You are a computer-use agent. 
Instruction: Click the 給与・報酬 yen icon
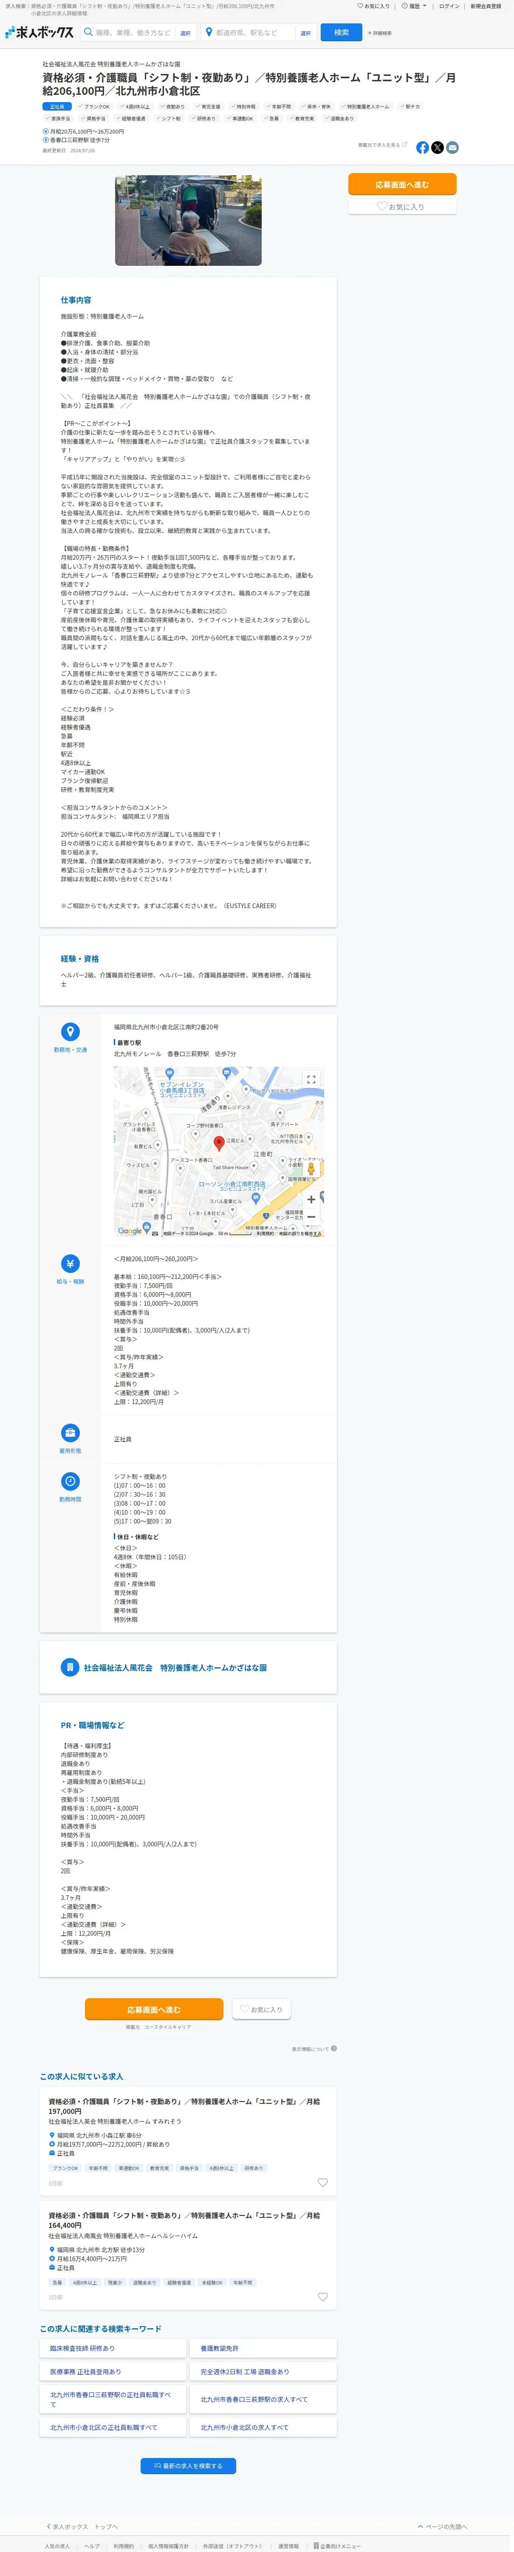pyautogui.click(x=71, y=1263)
